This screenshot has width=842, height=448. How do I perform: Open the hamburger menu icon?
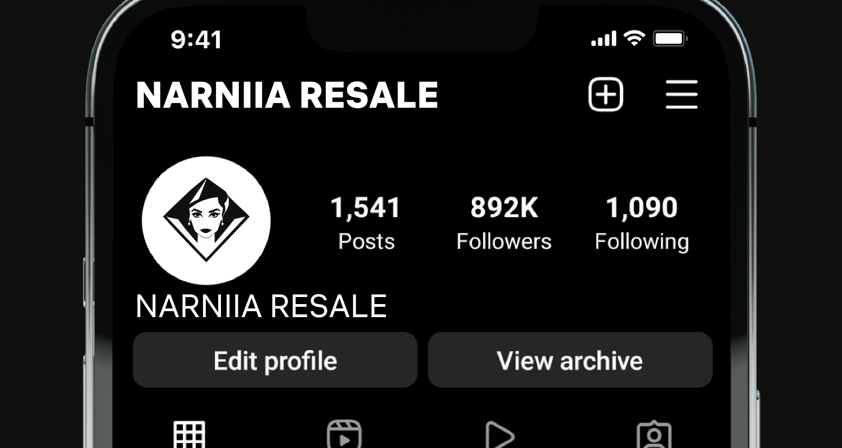(x=682, y=94)
